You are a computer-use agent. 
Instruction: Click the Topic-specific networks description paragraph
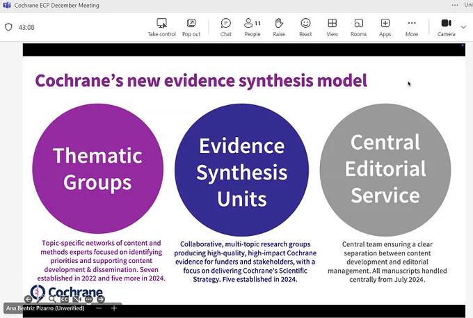tap(101, 261)
